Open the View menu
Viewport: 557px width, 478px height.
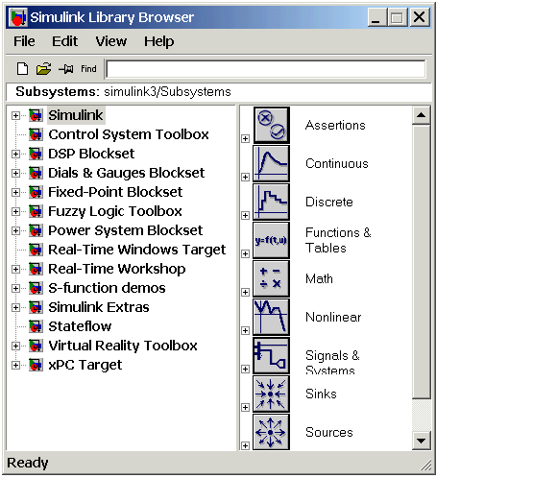111,41
